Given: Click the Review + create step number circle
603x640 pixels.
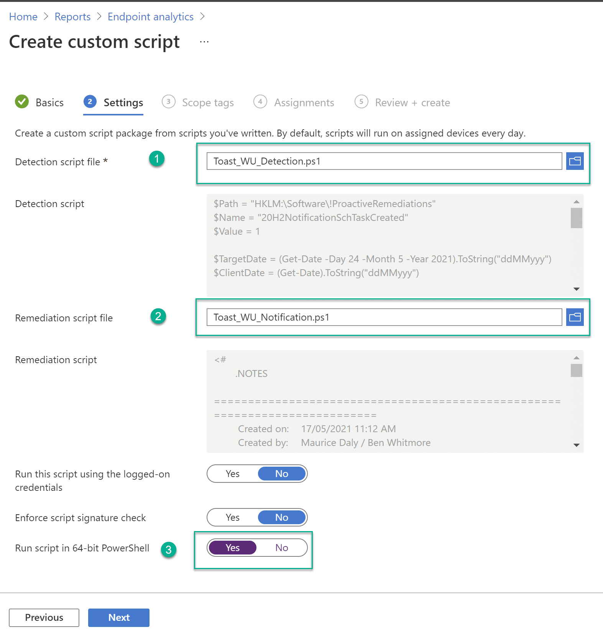Looking at the screenshot, I should point(361,102).
